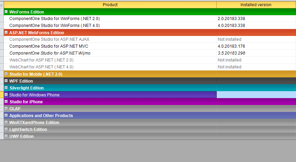Select the Studio for iPhone header text

[26, 102]
